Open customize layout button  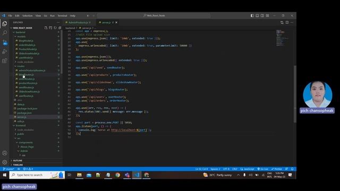(x=268, y=15)
